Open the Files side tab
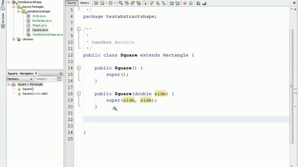Screen dimensions: 298x167 point(3,5)
